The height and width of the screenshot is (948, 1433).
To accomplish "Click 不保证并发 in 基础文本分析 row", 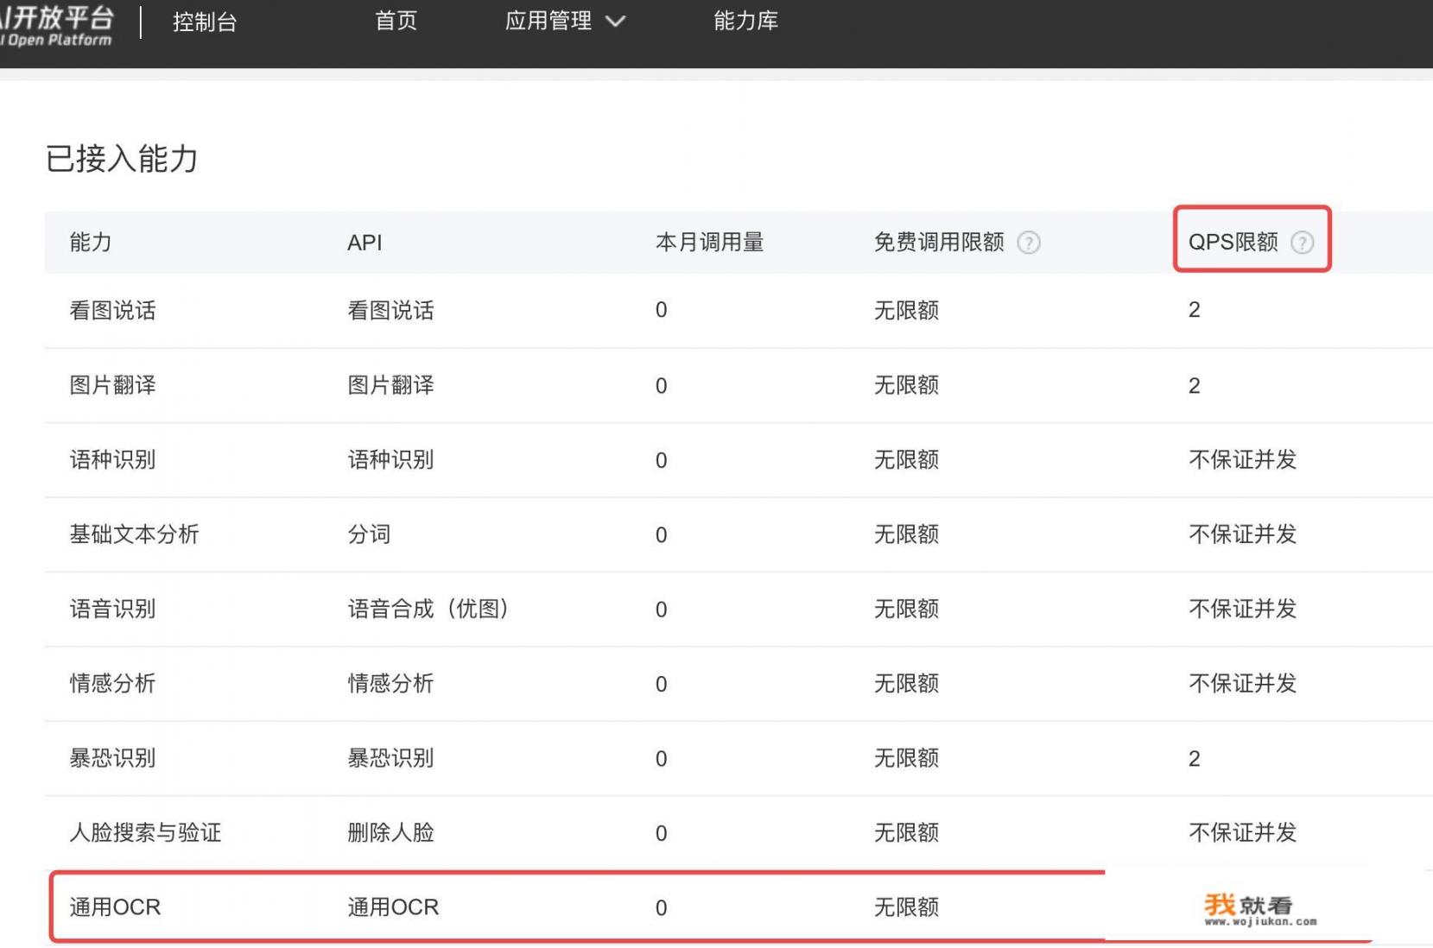I will click(1243, 534).
